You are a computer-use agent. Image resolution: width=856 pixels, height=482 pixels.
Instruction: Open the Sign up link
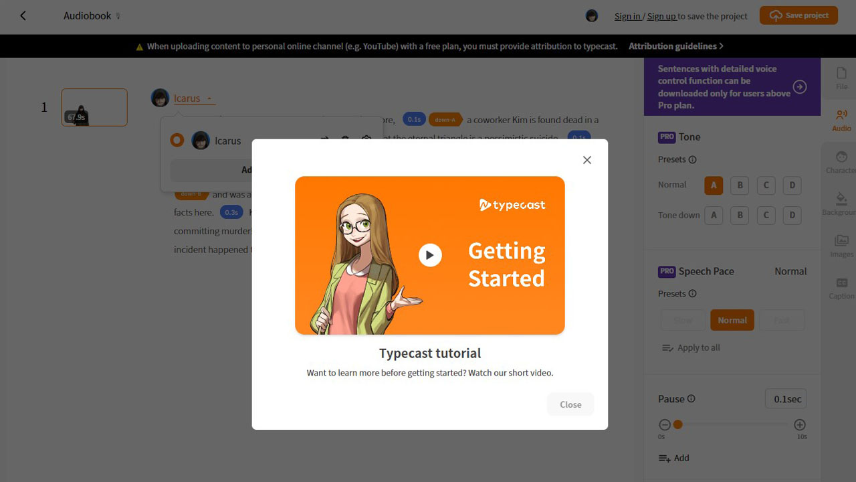(662, 16)
